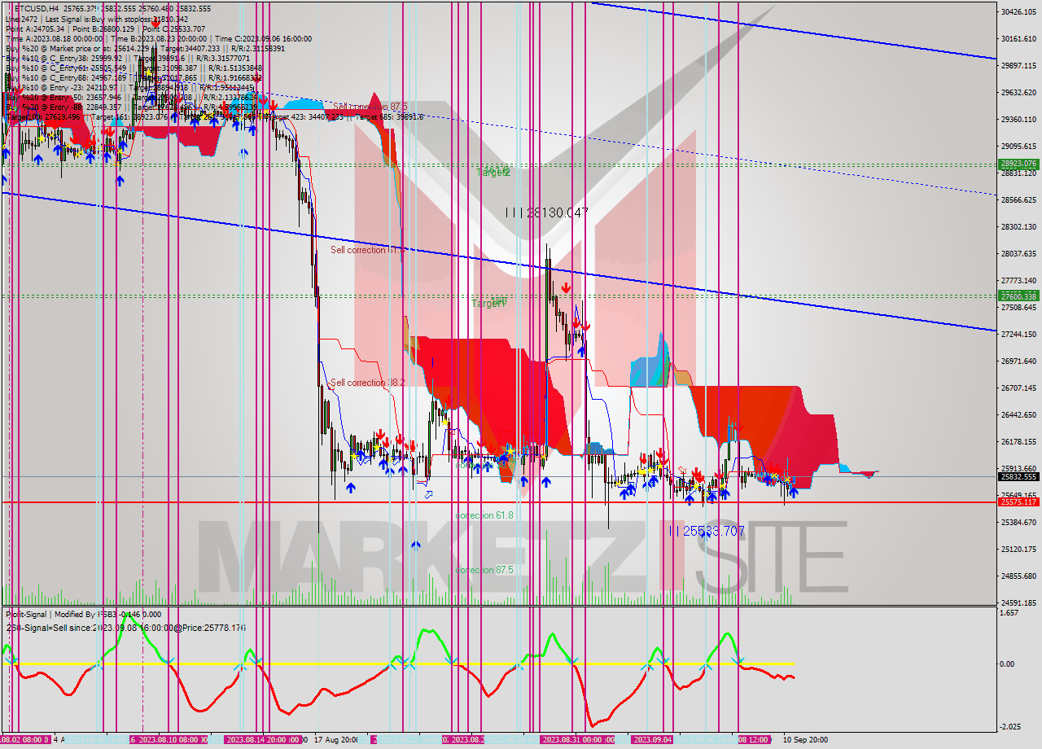Click the 2023.09.04 date marker
The image size is (1042, 749).
pyautogui.click(x=652, y=740)
